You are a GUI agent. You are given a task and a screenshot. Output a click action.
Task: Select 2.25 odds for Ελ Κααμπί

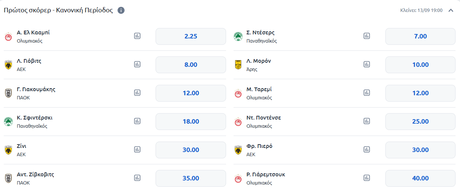191,36
